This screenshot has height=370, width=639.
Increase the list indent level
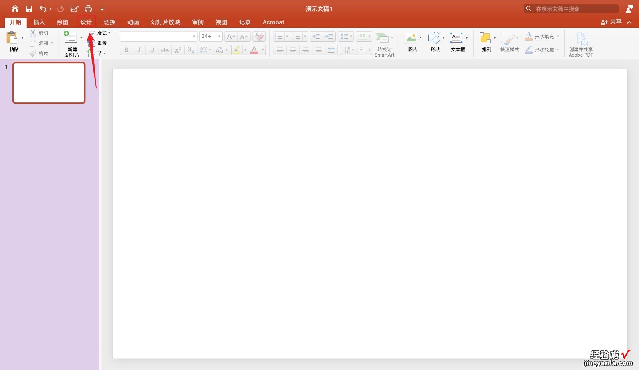(x=329, y=37)
